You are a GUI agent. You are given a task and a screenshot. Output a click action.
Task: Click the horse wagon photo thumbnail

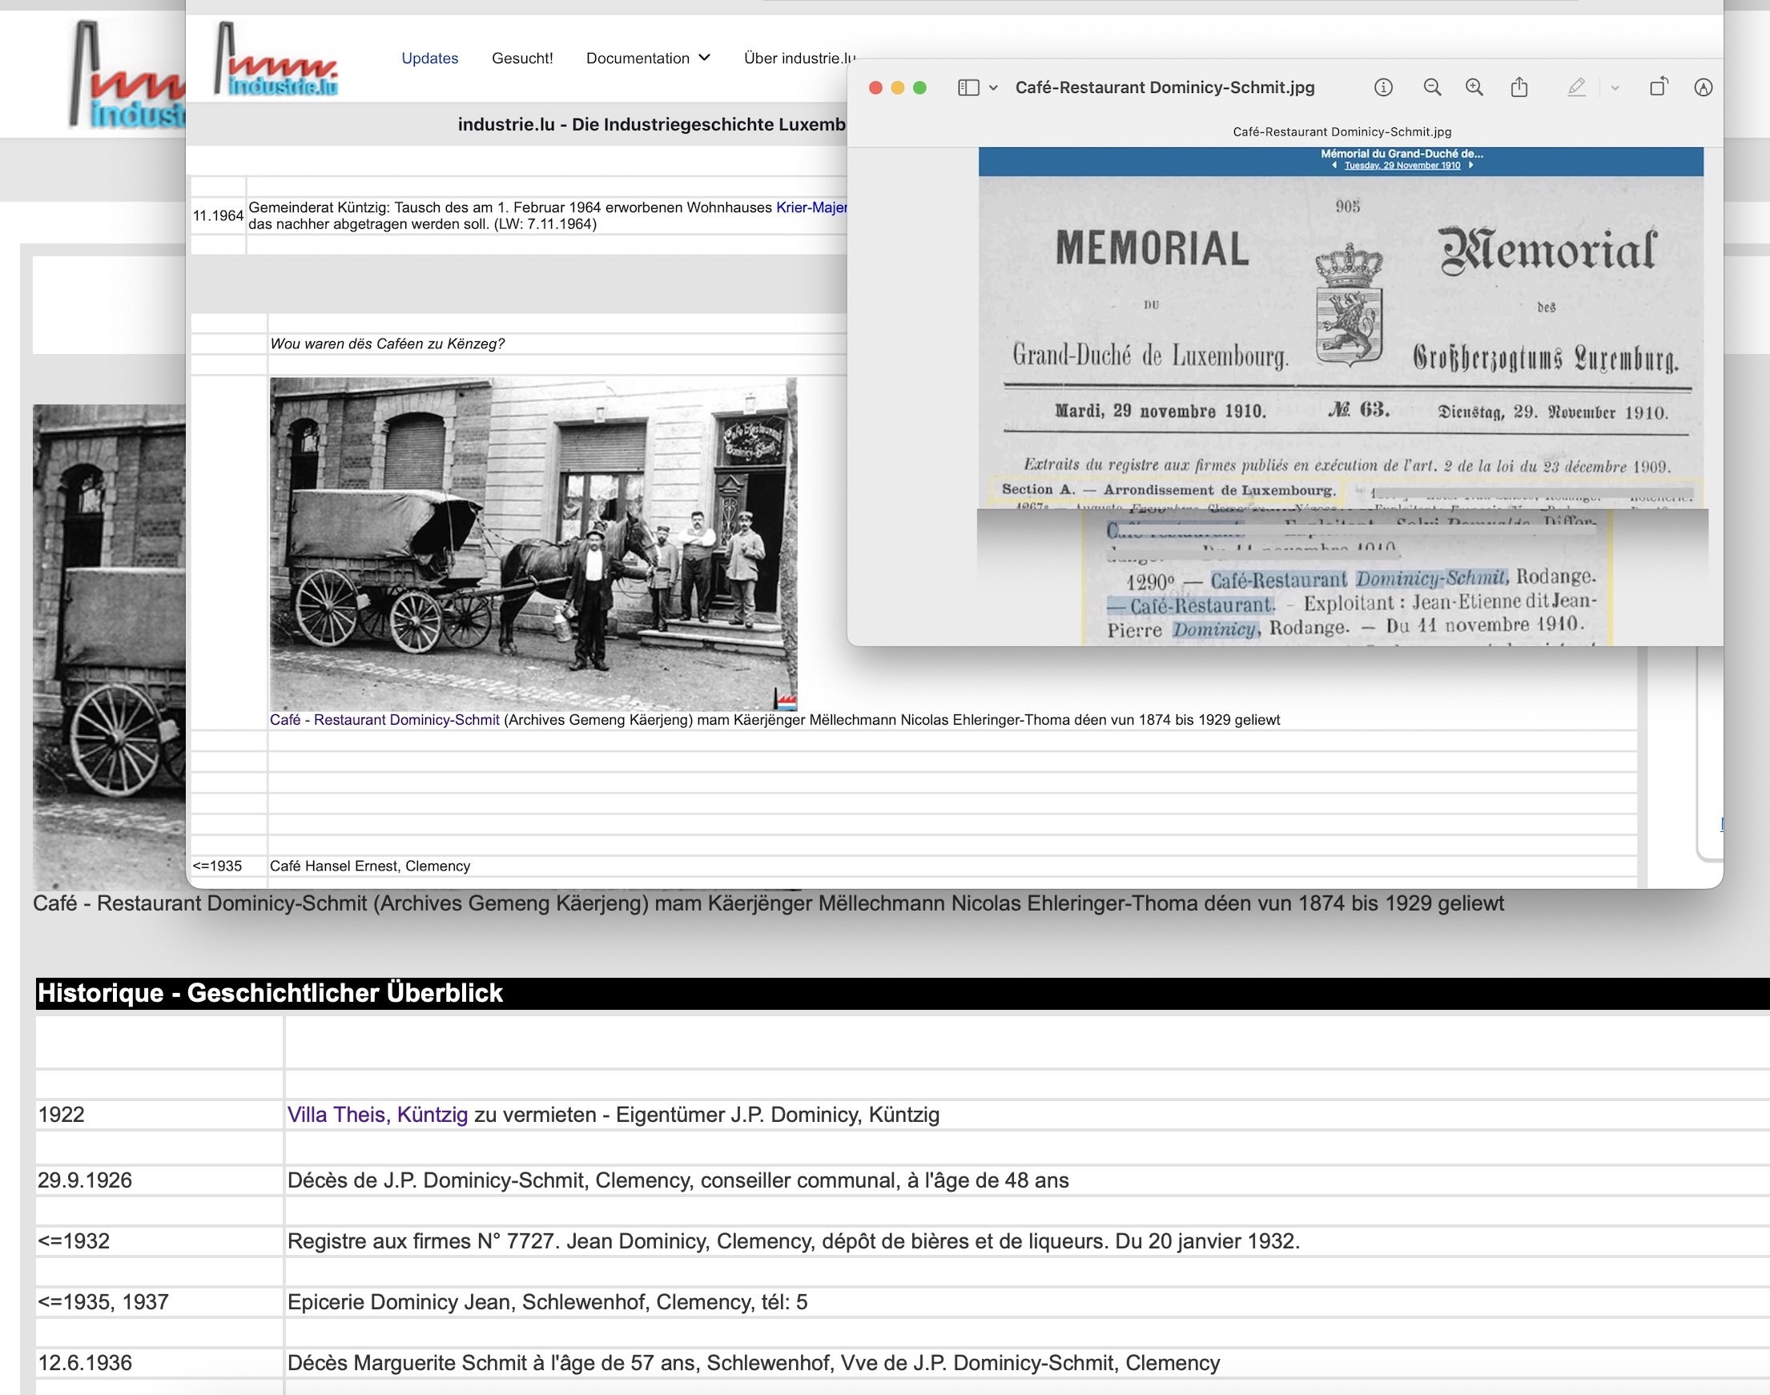pyautogui.click(x=533, y=543)
